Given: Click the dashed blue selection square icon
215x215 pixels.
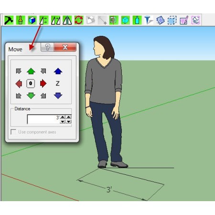Looking at the screenshot, I should [172, 20].
